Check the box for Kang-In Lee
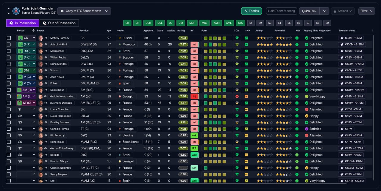This screenshot has width=381, height=191. [9, 142]
